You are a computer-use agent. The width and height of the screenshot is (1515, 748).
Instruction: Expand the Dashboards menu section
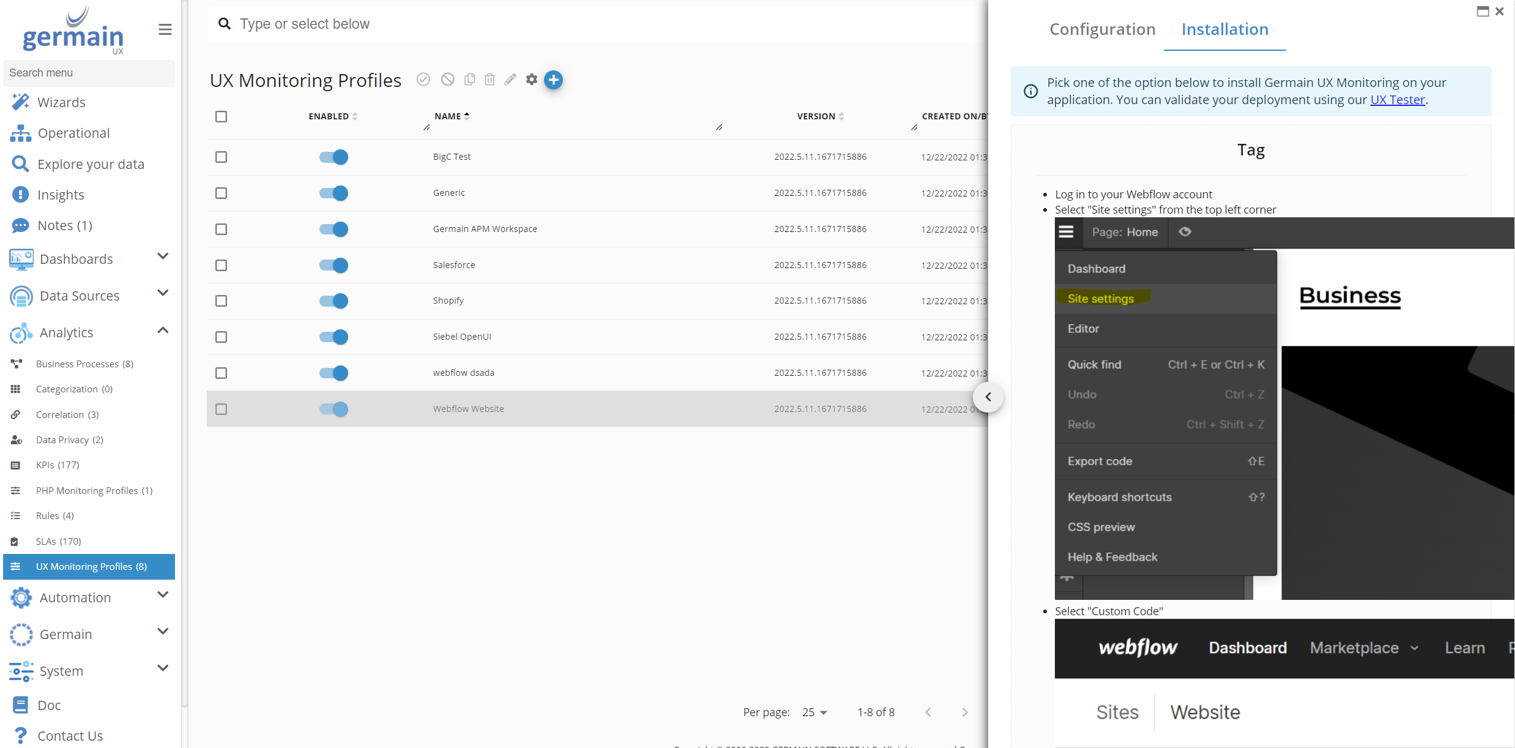click(x=162, y=257)
